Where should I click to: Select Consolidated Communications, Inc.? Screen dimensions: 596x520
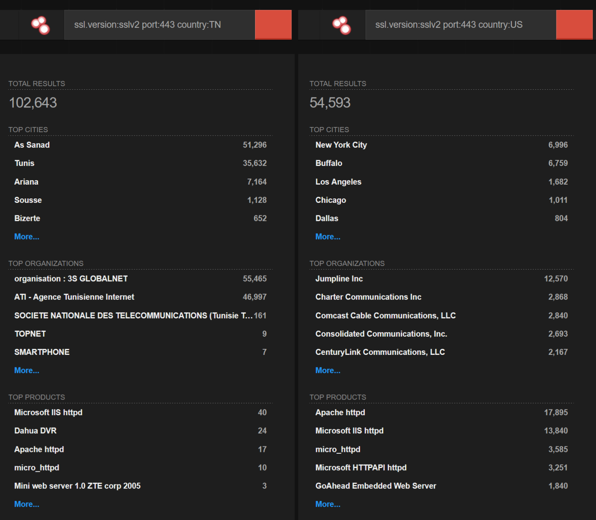(x=381, y=334)
